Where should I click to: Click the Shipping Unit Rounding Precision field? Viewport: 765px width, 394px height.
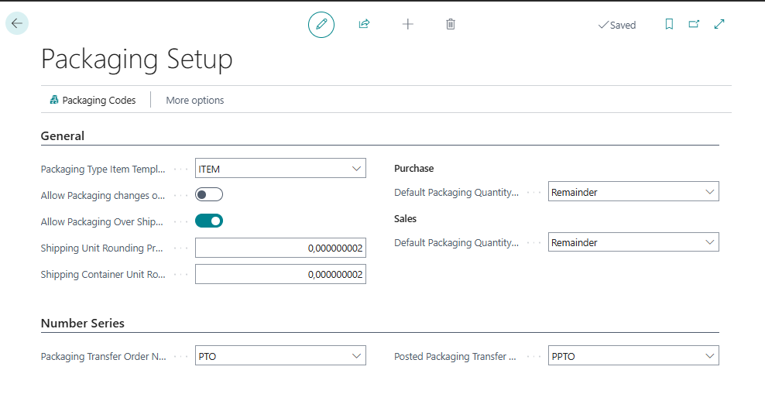tap(280, 248)
